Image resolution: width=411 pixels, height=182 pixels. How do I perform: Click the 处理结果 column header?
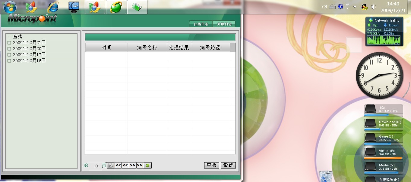[x=179, y=47]
